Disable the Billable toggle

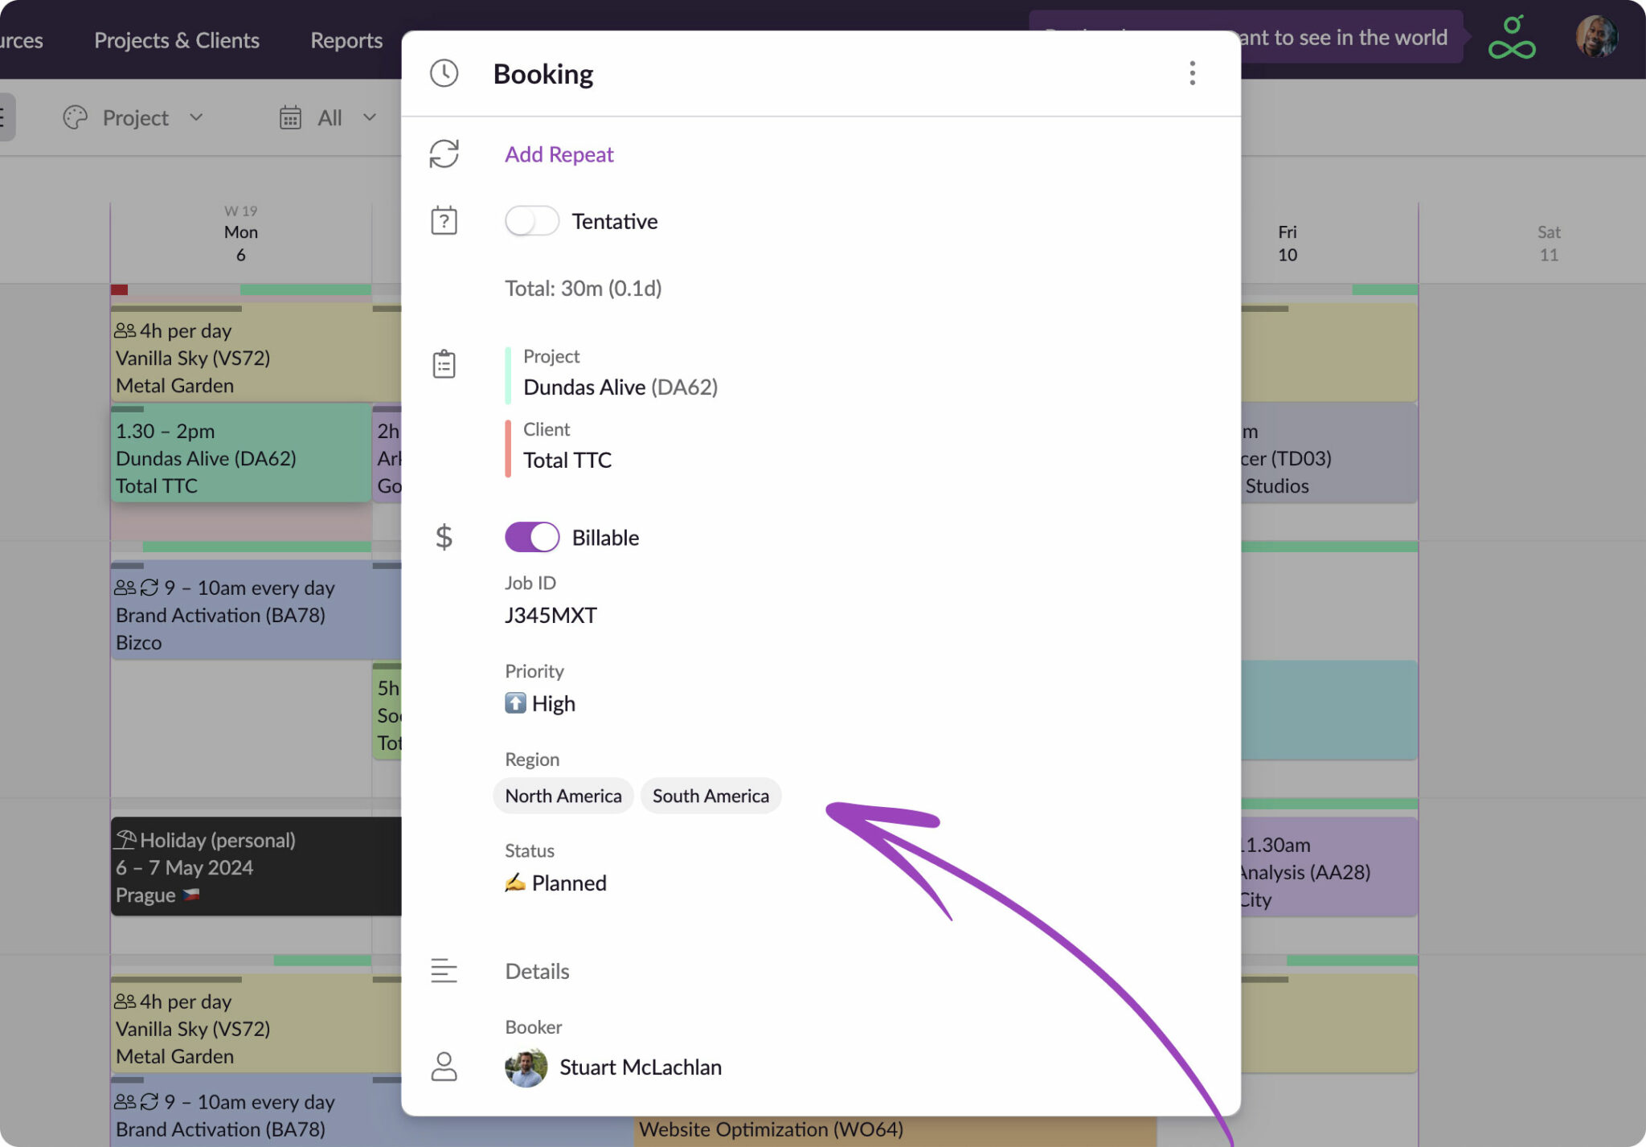531,537
